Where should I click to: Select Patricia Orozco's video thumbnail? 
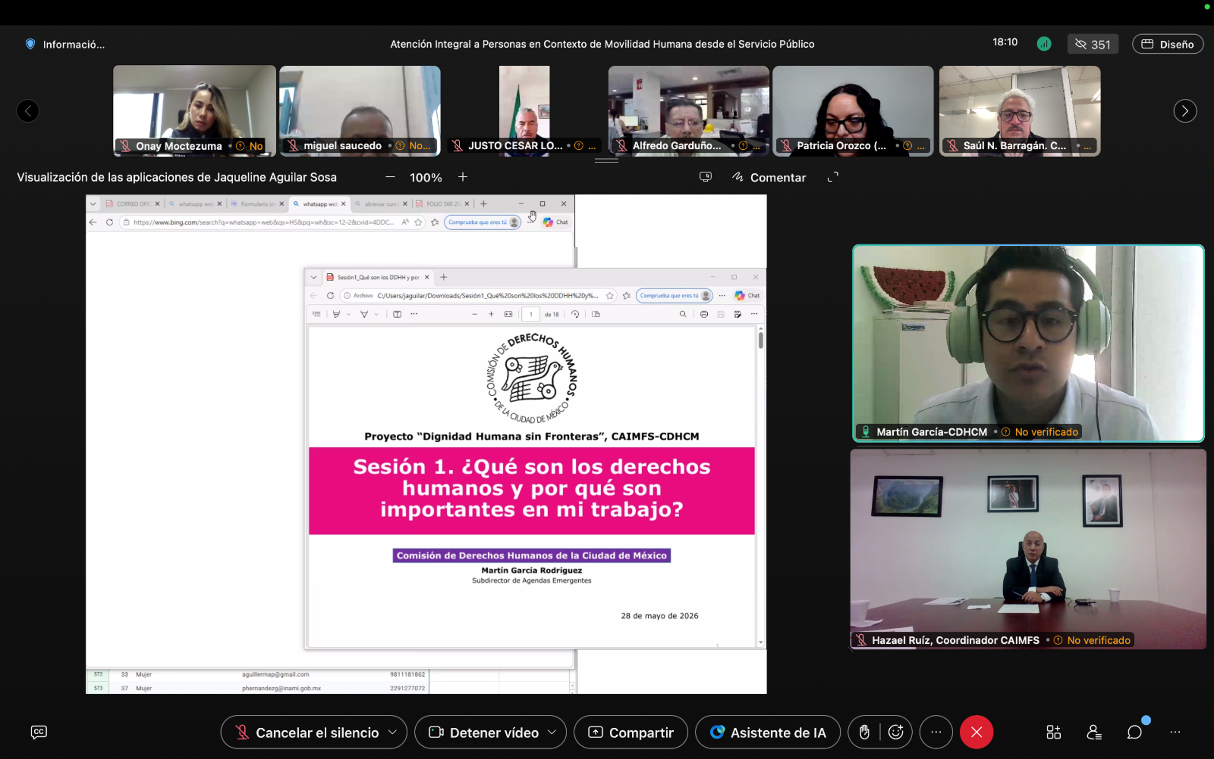click(853, 111)
